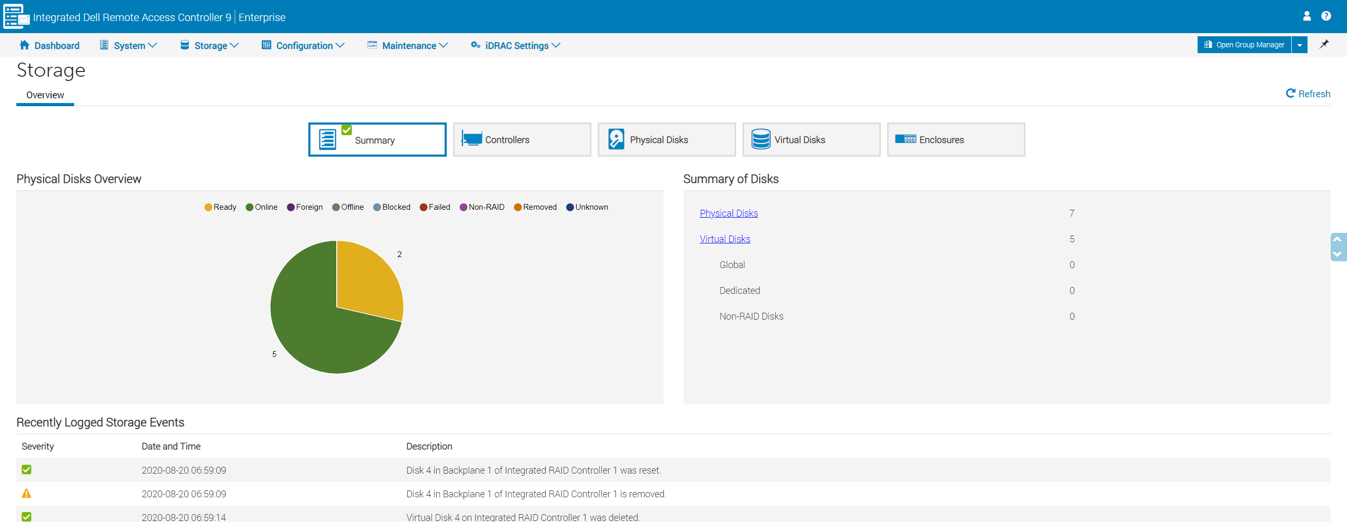The height and width of the screenshot is (522, 1347).
Task: Toggle the Blocked legend entry
Action: 392,207
